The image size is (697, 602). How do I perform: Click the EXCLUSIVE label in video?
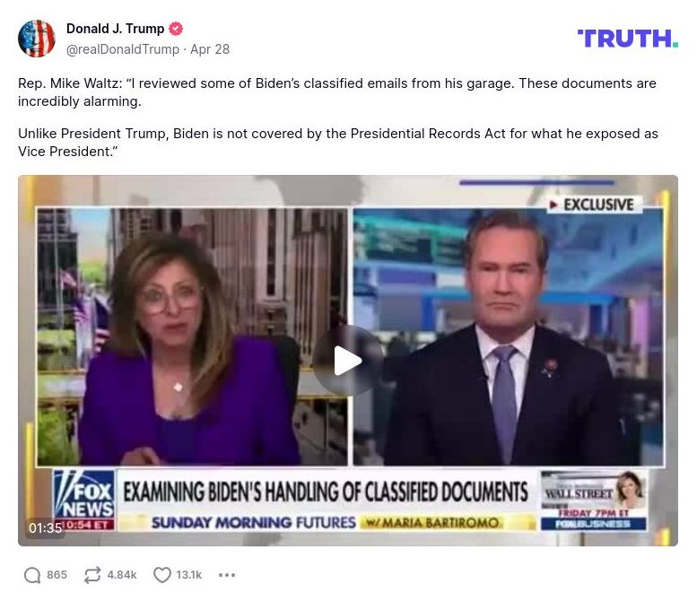595,205
